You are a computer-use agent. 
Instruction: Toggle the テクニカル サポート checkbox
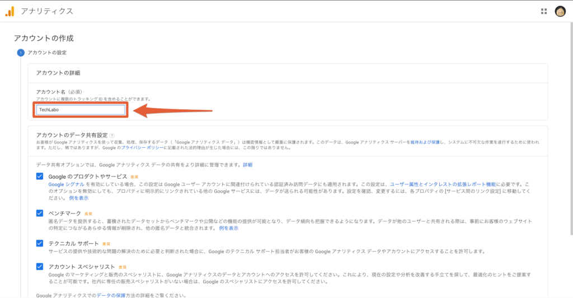[40, 243]
